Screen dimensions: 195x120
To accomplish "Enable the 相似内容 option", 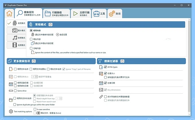I will pos(31,39).
